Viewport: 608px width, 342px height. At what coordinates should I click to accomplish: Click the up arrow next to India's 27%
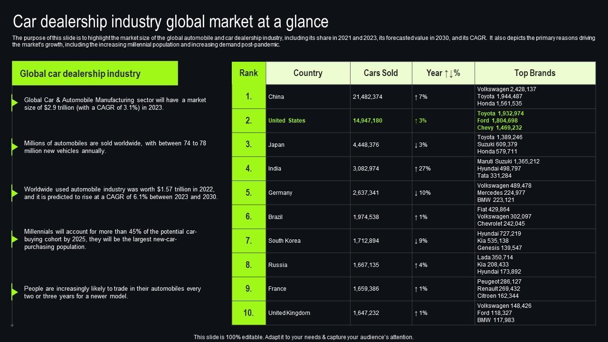416,169
